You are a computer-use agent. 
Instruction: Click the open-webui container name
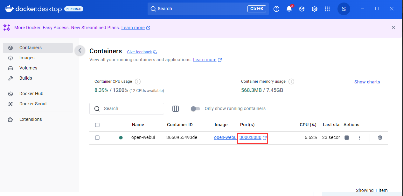pos(143,137)
